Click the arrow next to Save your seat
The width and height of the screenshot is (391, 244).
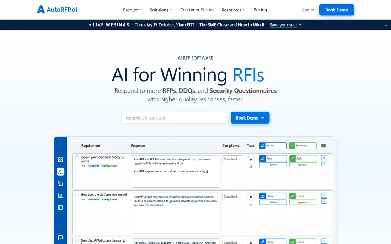tap(300, 24)
